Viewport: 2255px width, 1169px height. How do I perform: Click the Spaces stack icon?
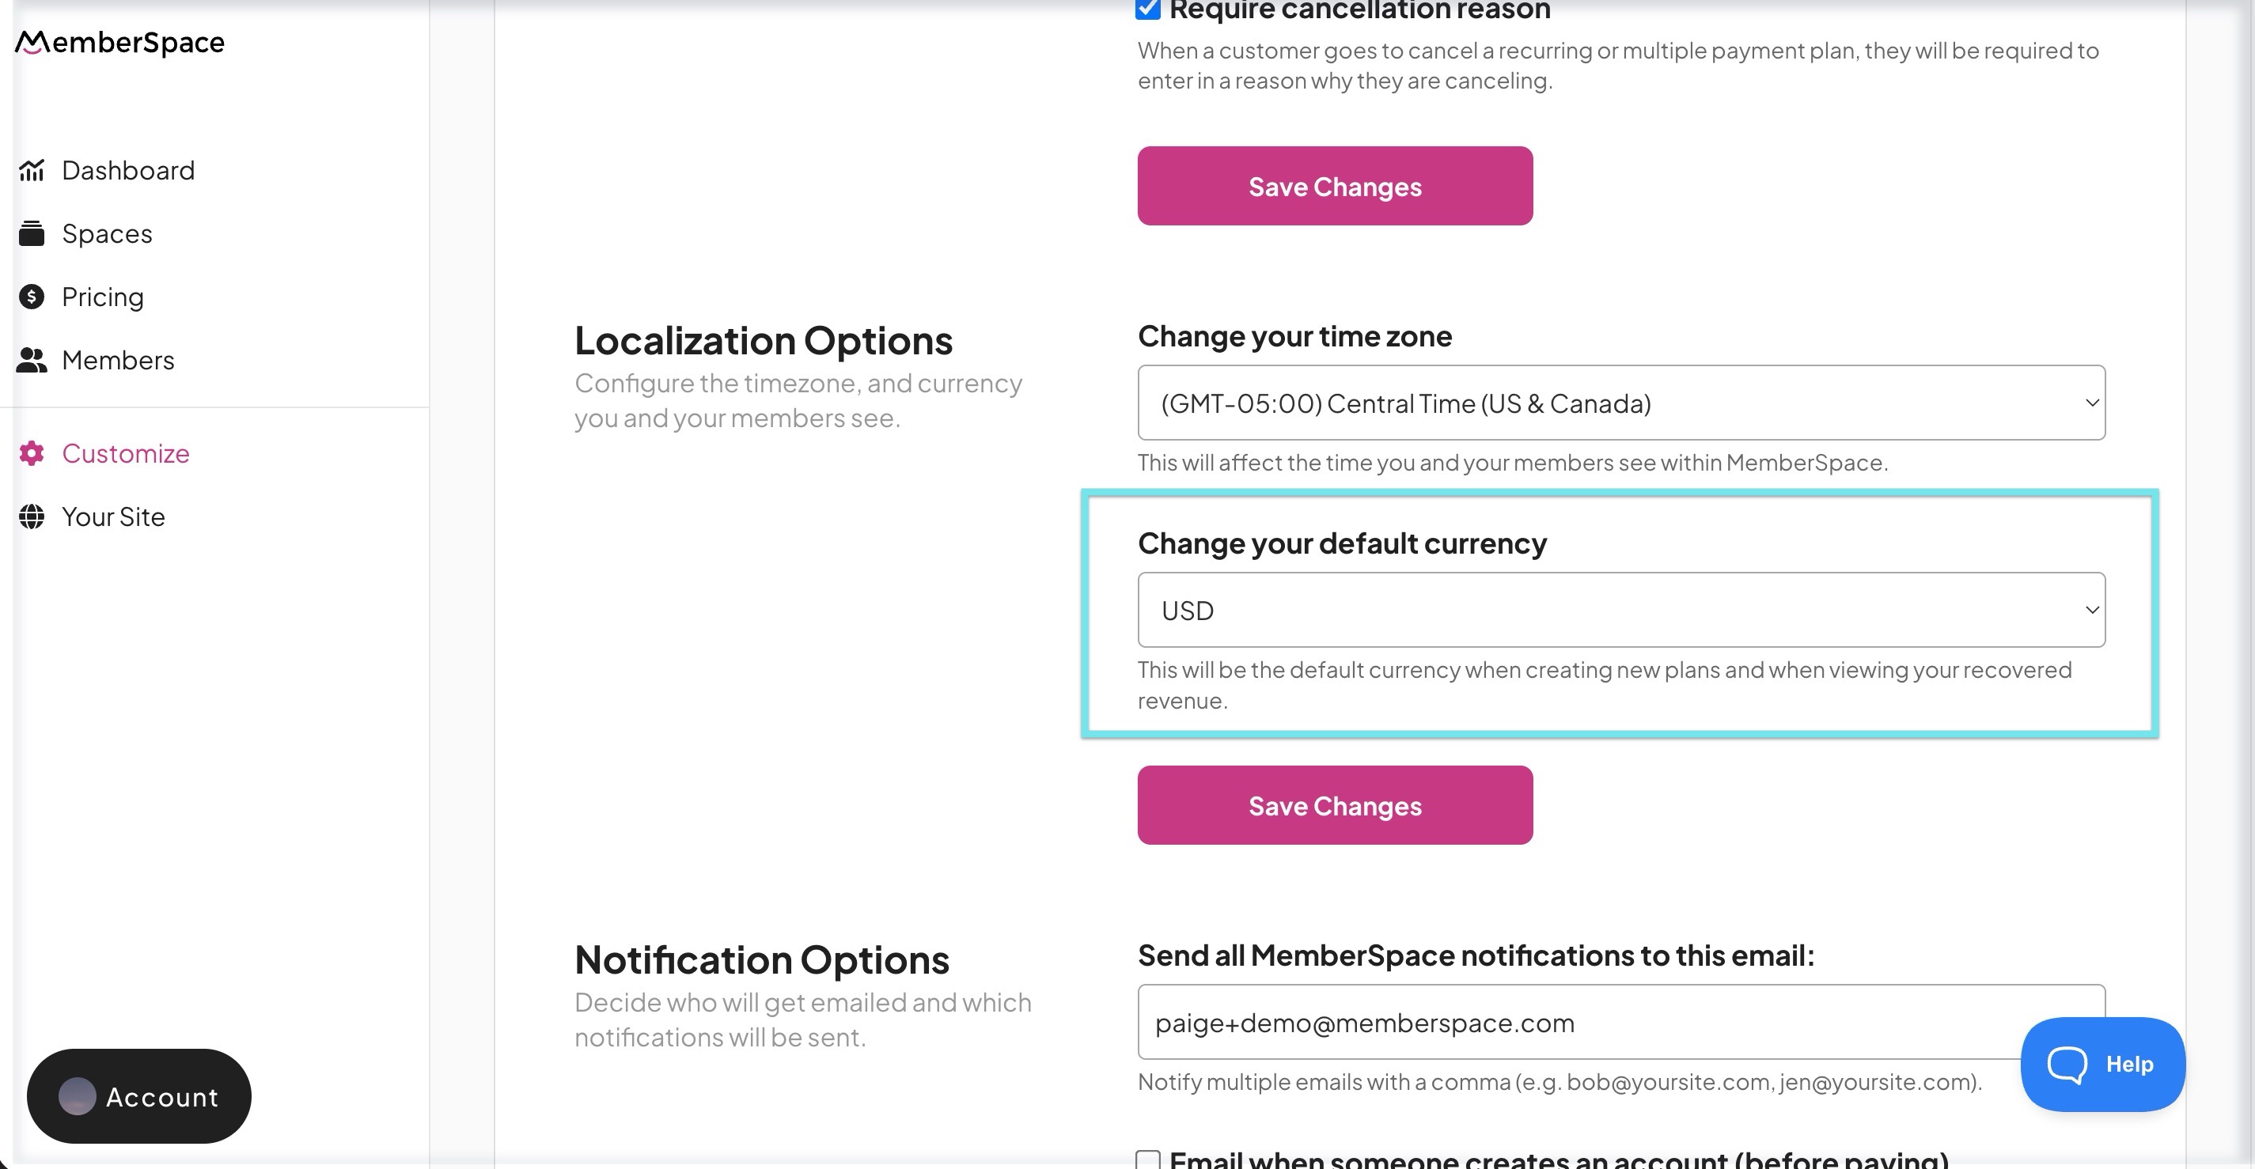(x=32, y=233)
